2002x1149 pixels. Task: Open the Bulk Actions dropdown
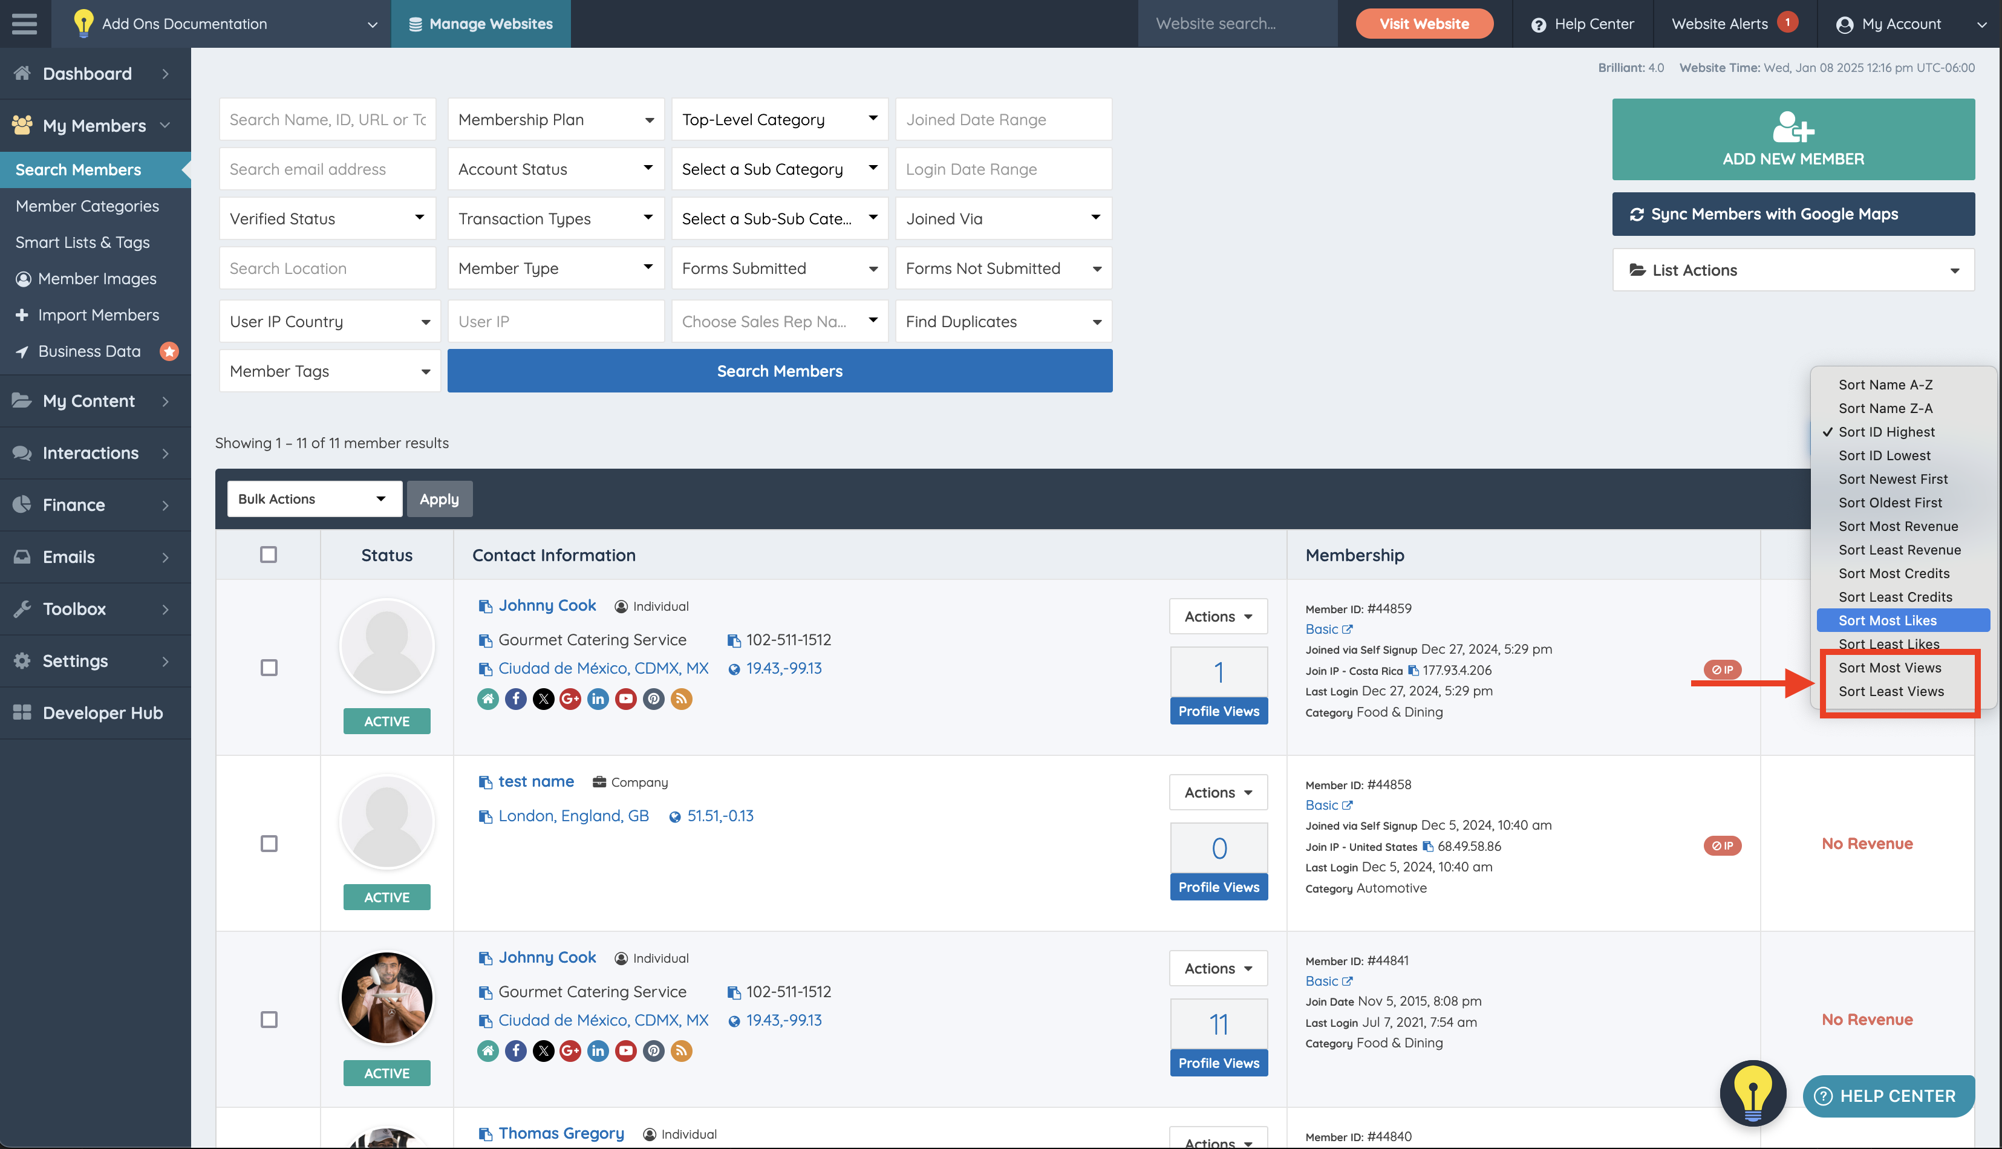click(313, 499)
